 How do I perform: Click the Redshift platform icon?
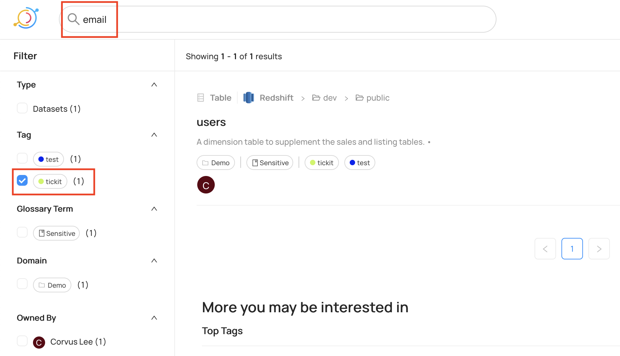click(248, 98)
